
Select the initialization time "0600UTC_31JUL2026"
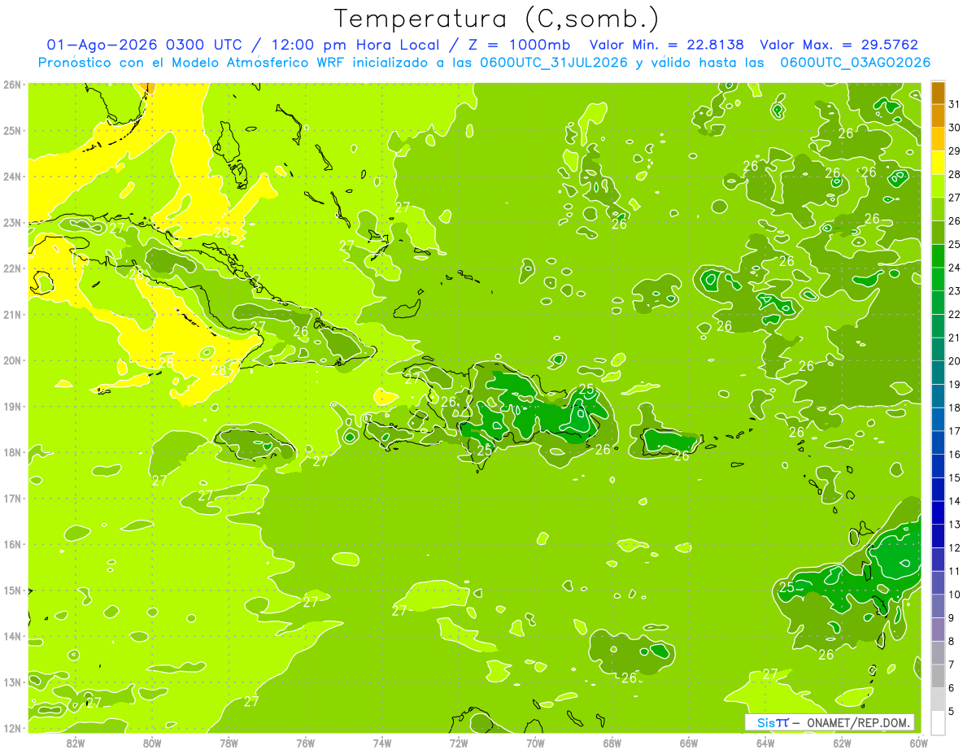[x=554, y=62]
